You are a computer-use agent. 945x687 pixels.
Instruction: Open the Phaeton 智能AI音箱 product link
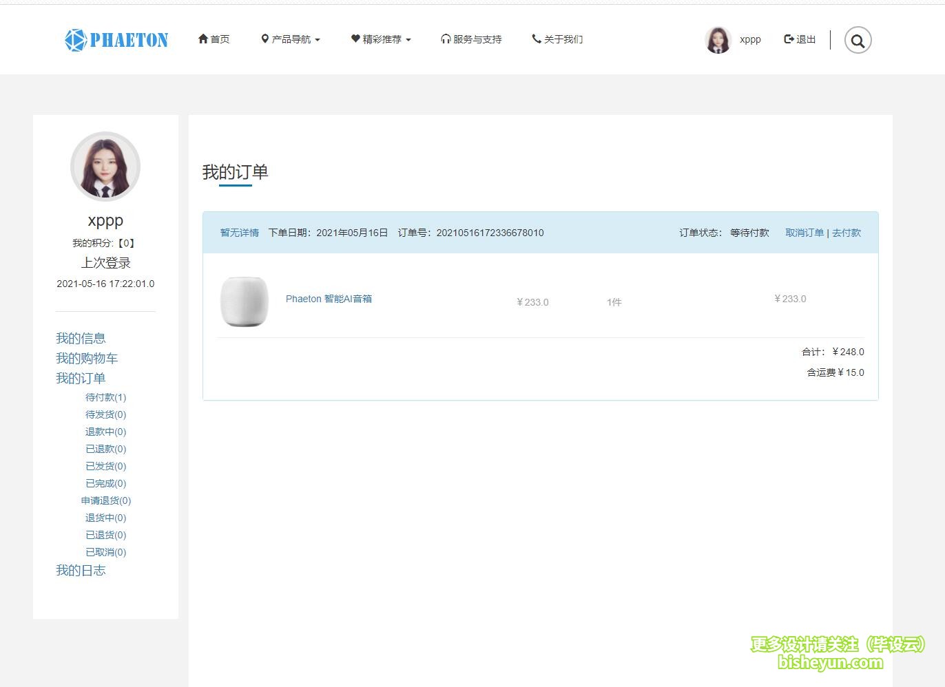point(329,299)
